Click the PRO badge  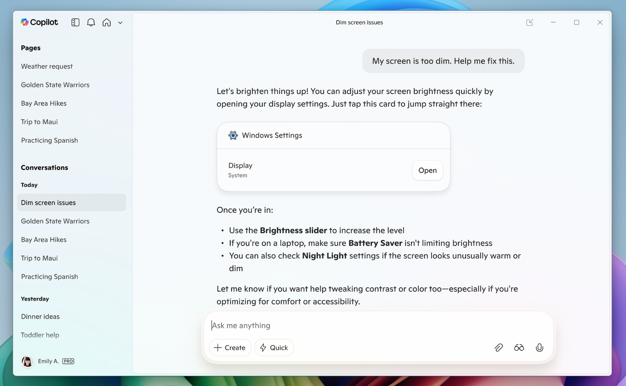68,361
